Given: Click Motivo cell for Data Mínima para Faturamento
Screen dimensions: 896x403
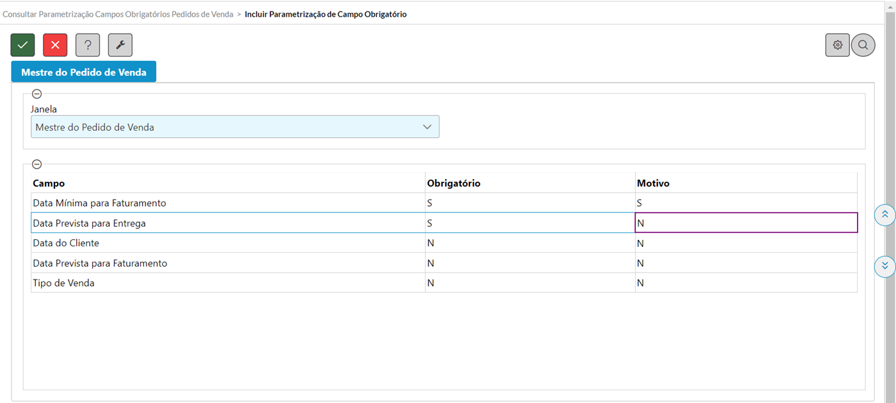Looking at the screenshot, I should point(746,203).
